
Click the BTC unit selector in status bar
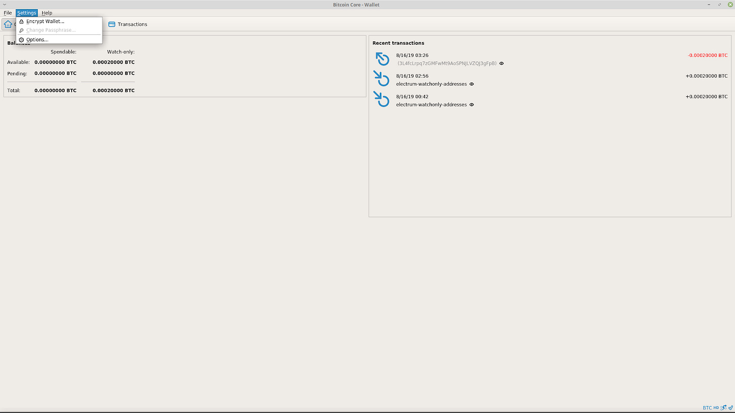707,407
